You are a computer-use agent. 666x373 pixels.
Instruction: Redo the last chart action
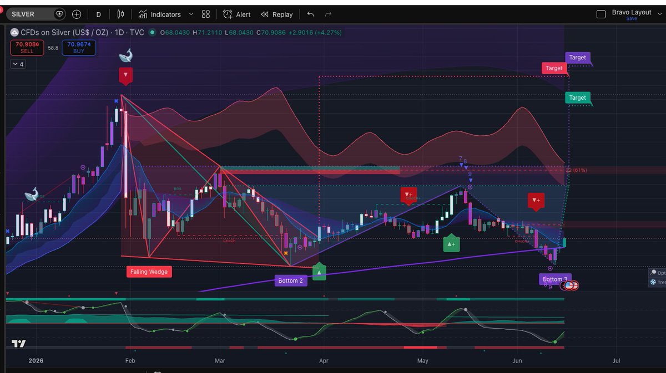coord(328,14)
